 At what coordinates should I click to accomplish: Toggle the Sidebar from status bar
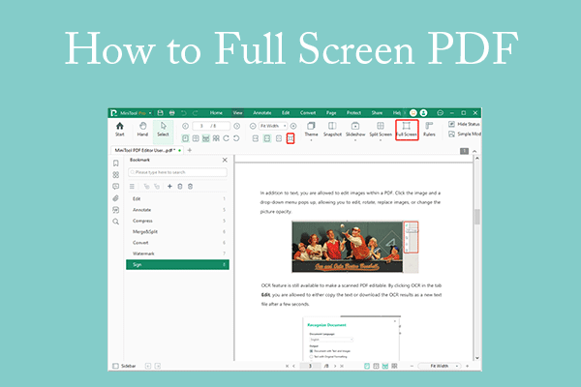pyautogui.click(x=124, y=366)
